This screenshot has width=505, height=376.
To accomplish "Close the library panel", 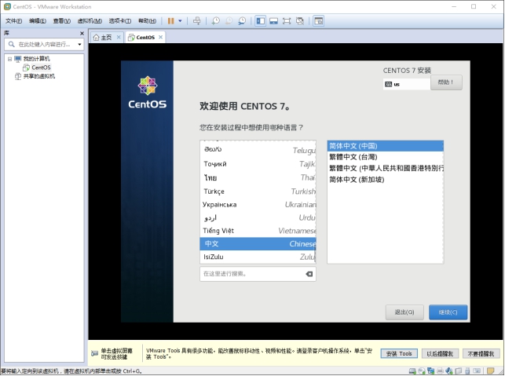I will (x=82, y=33).
